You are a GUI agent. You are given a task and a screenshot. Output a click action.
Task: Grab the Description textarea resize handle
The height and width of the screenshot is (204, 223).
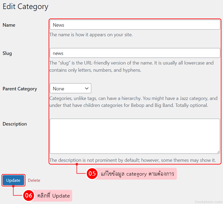pyautogui.click(x=218, y=151)
